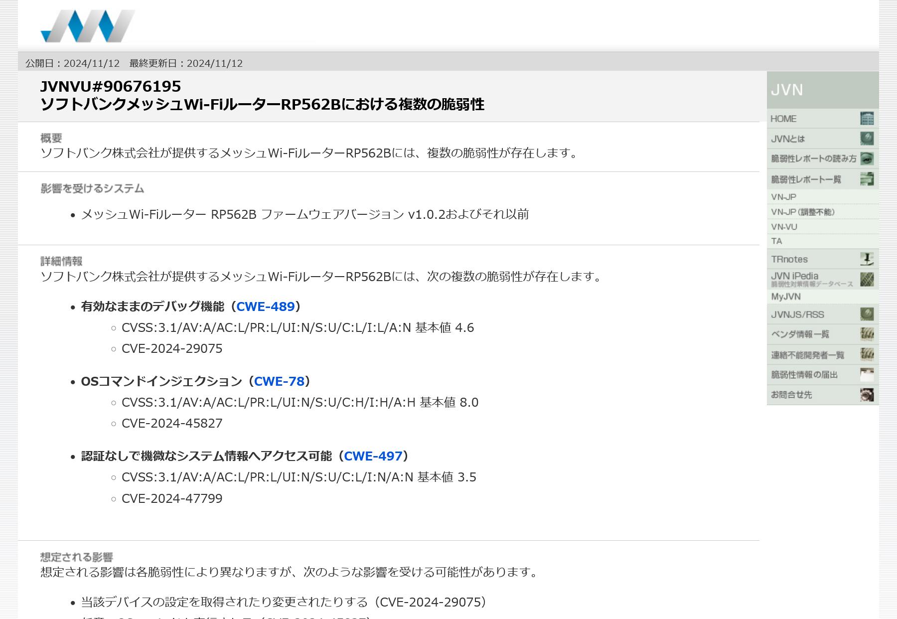897x619 pixels.
Task: Open 脆弱性レポート一覧 in the sidebar
Action: click(823, 179)
